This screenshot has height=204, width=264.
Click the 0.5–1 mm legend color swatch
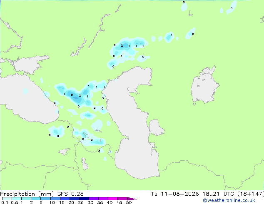(x=17, y=199)
